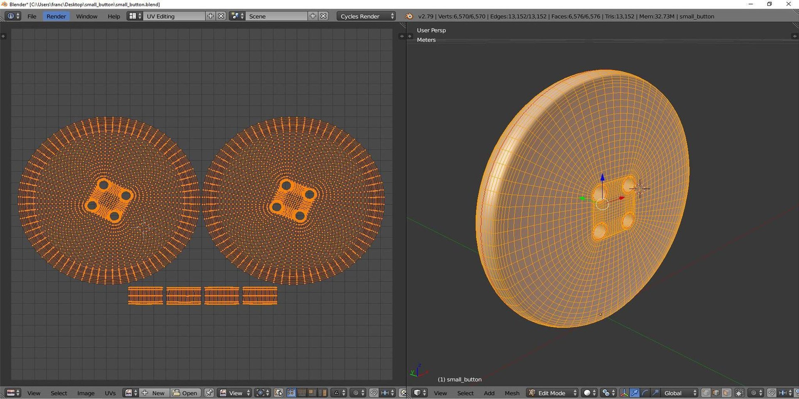799x399 pixels.
Task: Select the scale manipulator
Action: coord(655,393)
